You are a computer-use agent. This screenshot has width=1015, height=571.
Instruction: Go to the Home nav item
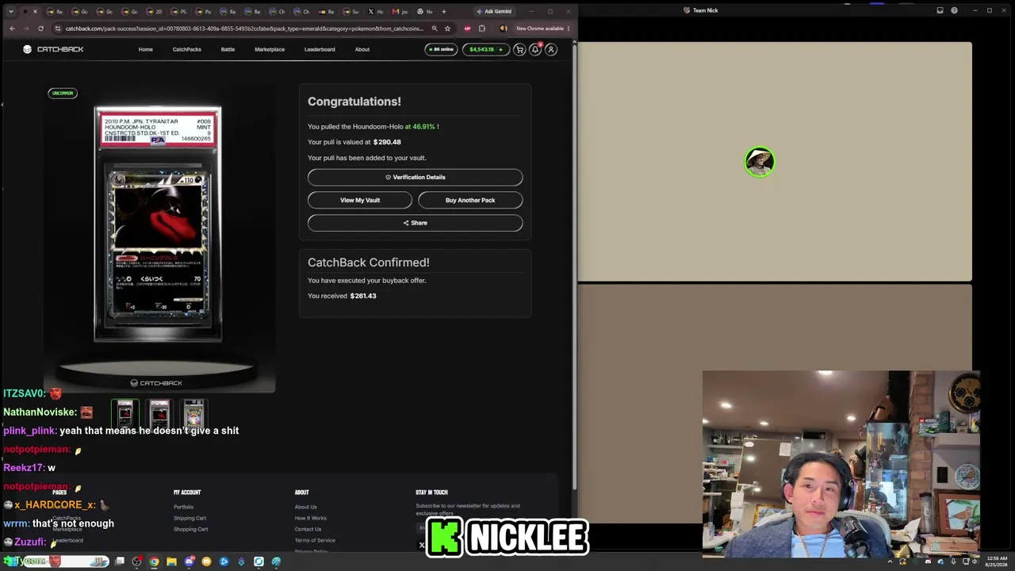pyautogui.click(x=146, y=49)
